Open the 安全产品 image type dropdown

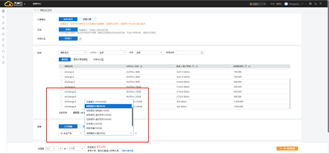point(71,133)
